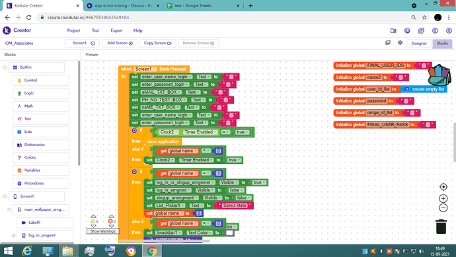
Task: Select the close application block
Action: click(x=163, y=141)
